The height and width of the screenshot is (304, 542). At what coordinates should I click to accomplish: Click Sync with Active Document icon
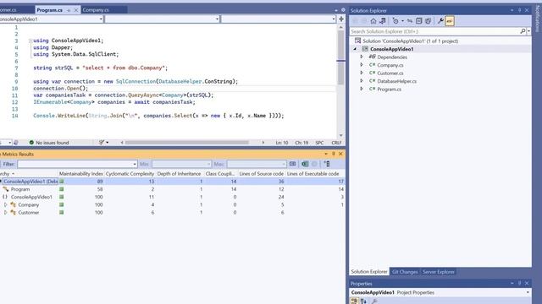coord(410,21)
